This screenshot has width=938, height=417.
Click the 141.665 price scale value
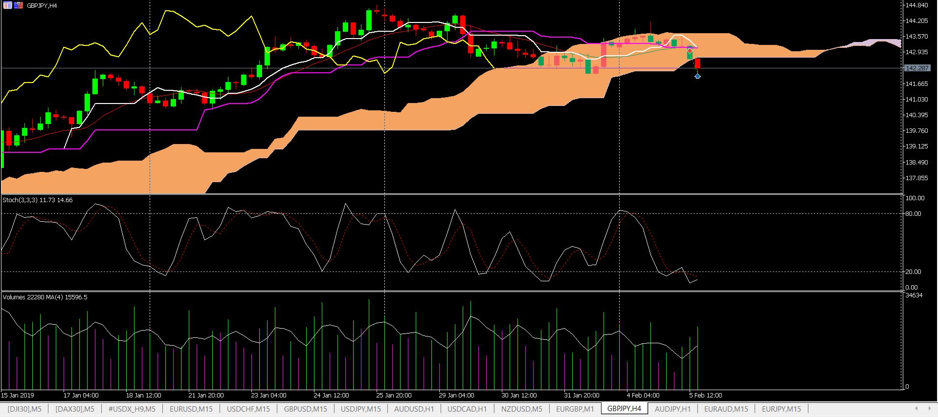(x=916, y=84)
